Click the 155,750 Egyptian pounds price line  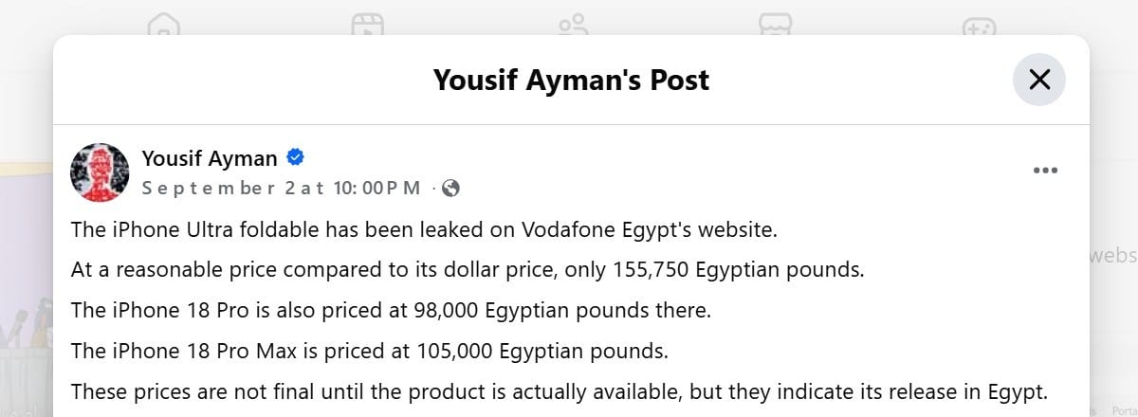click(468, 269)
